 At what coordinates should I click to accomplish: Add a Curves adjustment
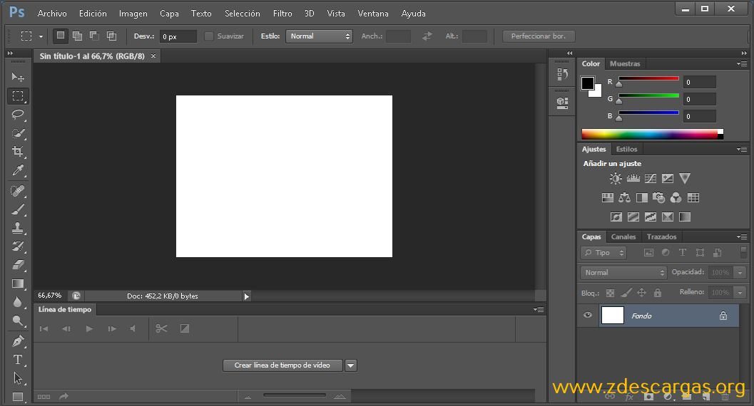pyautogui.click(x=651, y=179)
